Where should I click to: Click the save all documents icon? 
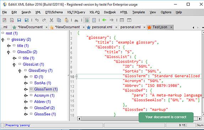[x=27, y=20]
